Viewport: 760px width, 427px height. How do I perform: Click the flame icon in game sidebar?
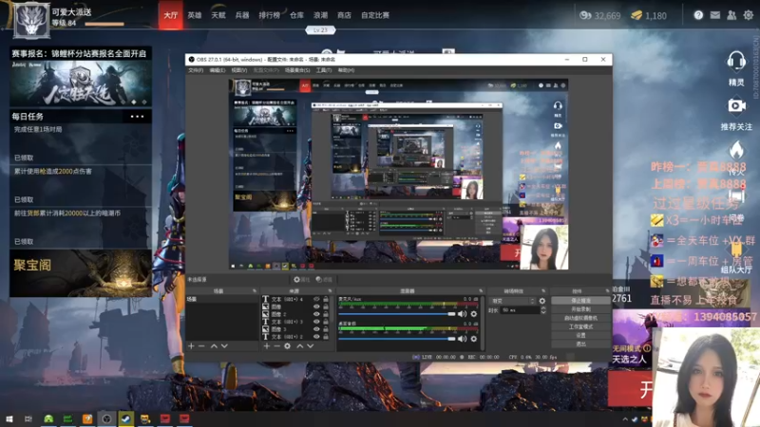pyautogui.click(x=736, y=150)
